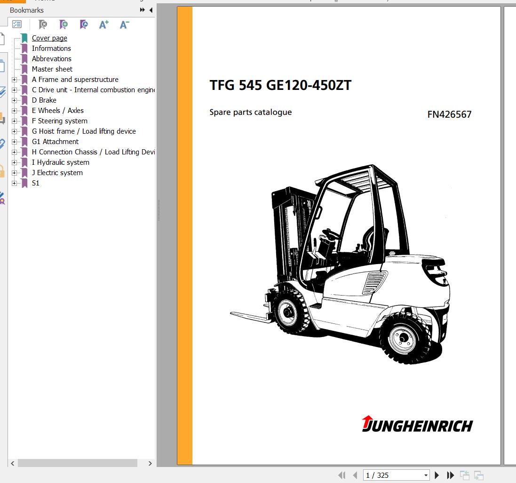Expand the A Frame and superstructure node

(14, 80)
